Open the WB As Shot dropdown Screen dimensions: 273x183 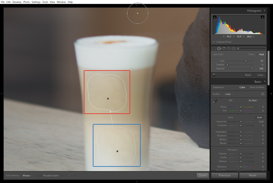tap(253, 100)
